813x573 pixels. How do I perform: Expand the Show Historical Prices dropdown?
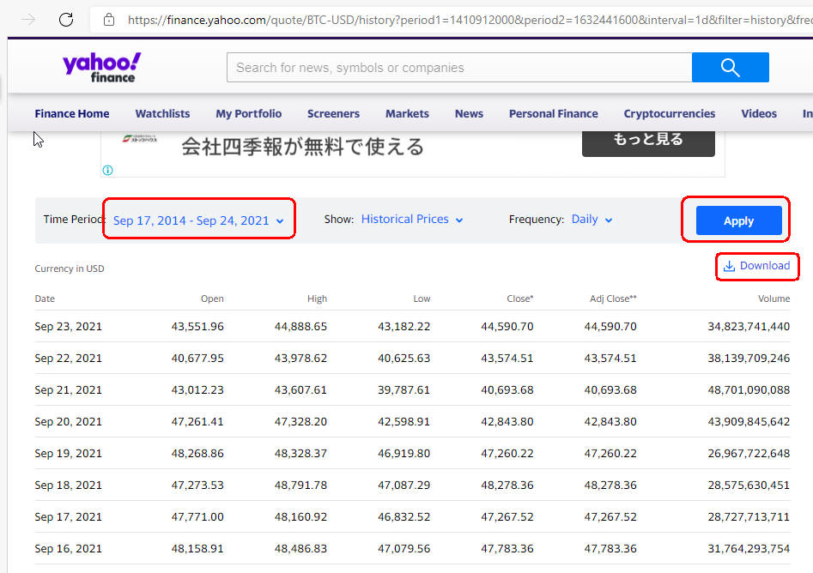point(412,219)
